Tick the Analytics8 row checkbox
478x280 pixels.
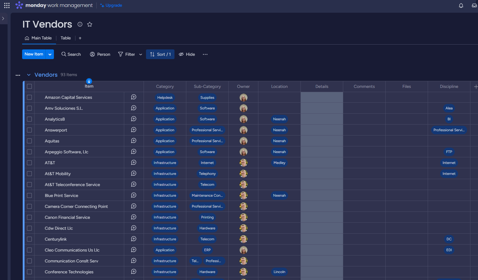(29, 119)
